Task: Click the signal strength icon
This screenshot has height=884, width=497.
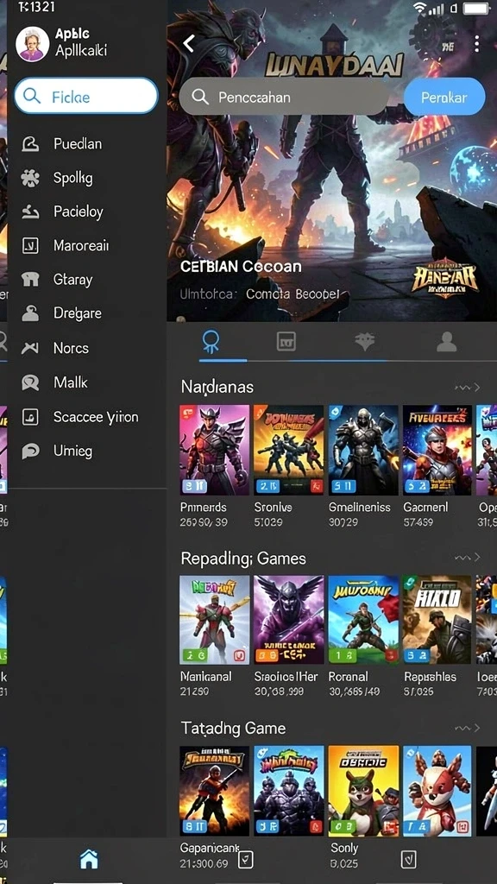Action: point(436,9)
